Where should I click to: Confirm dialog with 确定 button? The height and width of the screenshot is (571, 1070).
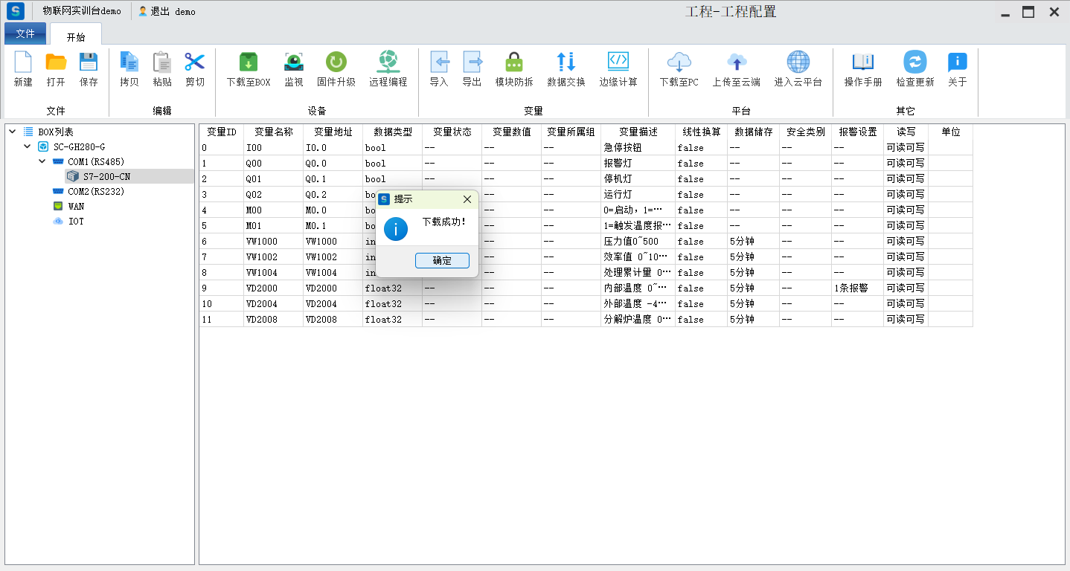coord(442,260)
